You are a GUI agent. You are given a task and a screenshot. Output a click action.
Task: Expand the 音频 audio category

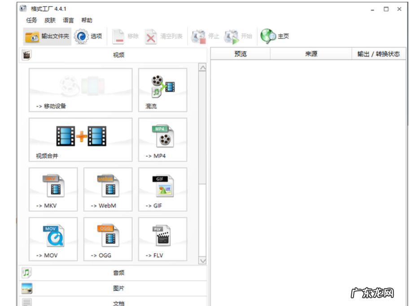click(118, 273)
